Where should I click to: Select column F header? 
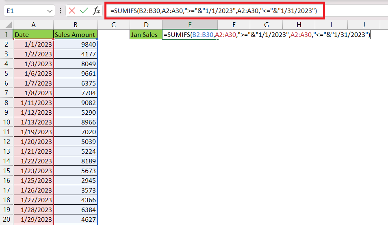[x=234, y=25]
